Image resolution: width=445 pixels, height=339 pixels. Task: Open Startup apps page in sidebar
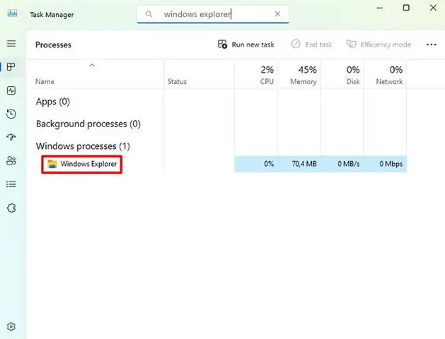tap(11, 137)
